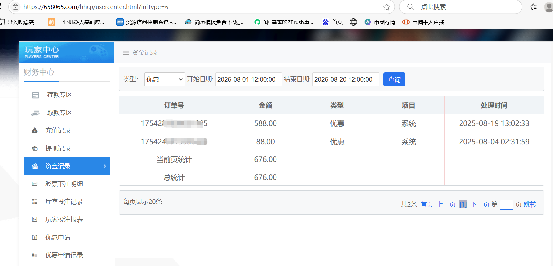Open the 币圈行情 bookmark
The image size is (553, 266).
point(380,22)
